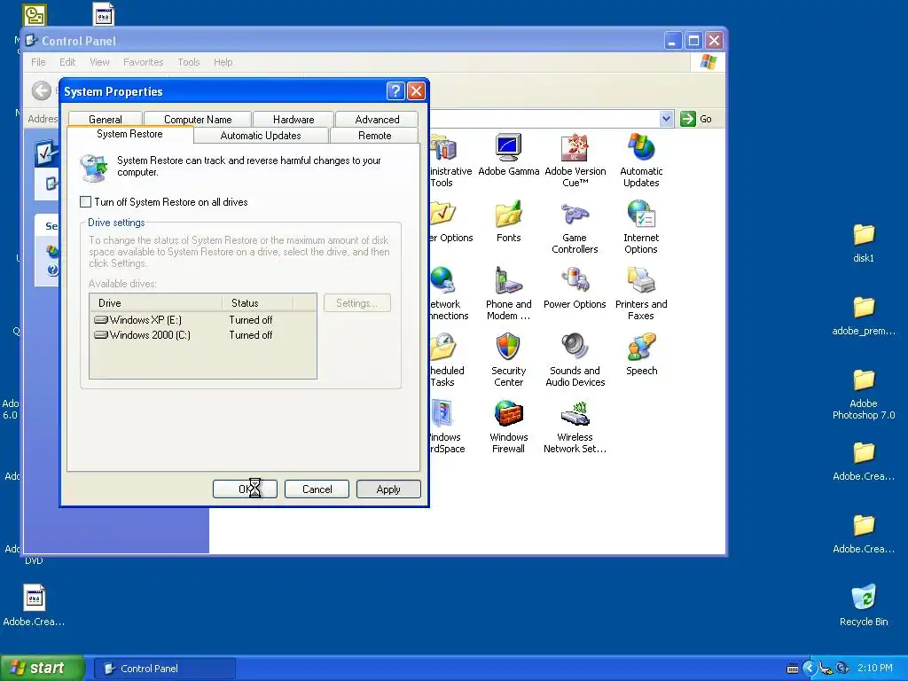Click the Go button in address bar
The width and height of the screenshot is (908, 681).
pos(696,119)
